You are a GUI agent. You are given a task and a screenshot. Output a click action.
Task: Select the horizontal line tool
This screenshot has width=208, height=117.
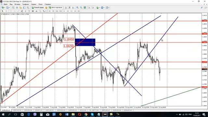pos(15,11)
